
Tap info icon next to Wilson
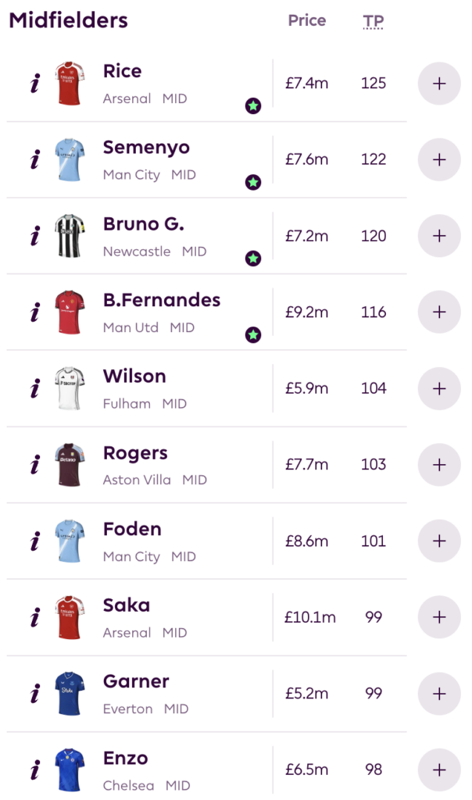click(x=34, y=388)
